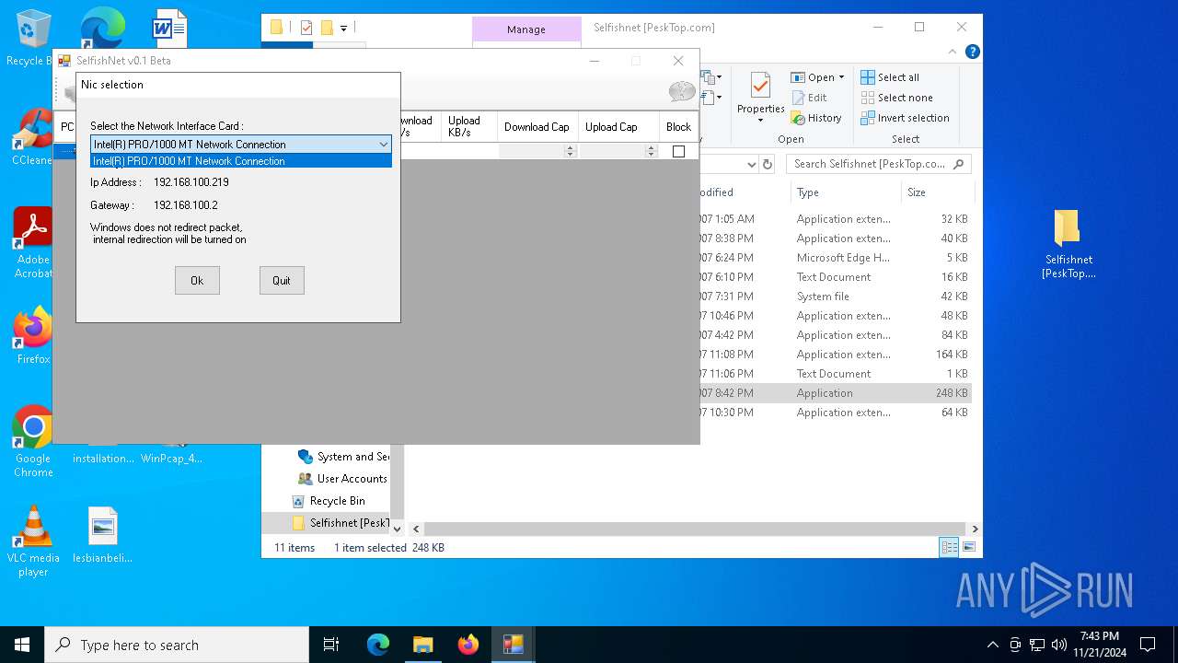Open Explorer help question mark icon
The height and width of the screenshot is (663, 1178).
973,52
